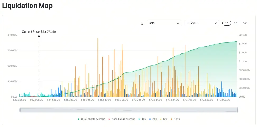The width and height of the screenshot is (257, 127).
Task: Switch to the 7D time range
Action: pyautogui.click(x=236, y=23)
